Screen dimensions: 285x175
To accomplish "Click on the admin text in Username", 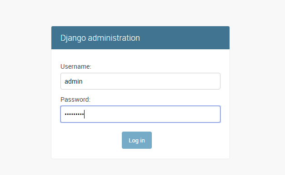I will pos(74,81).
